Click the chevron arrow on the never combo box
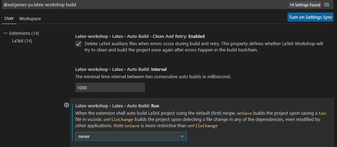The width and height of the screenshot is (337, 147). [182, 137]
